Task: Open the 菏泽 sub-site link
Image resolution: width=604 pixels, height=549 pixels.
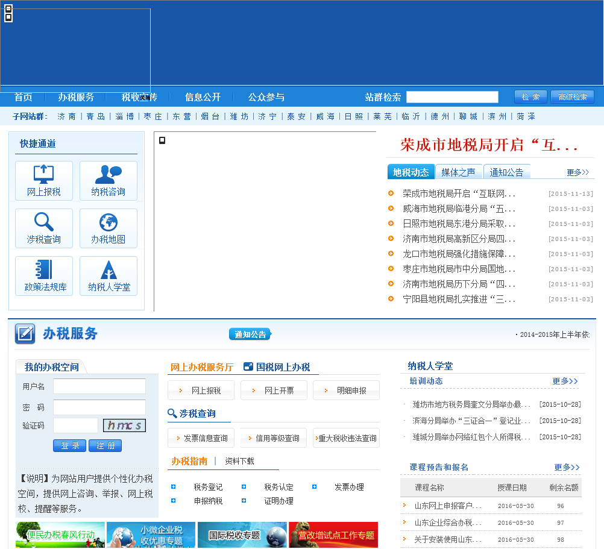Action: pyautogui.click(x=526, y=116)
